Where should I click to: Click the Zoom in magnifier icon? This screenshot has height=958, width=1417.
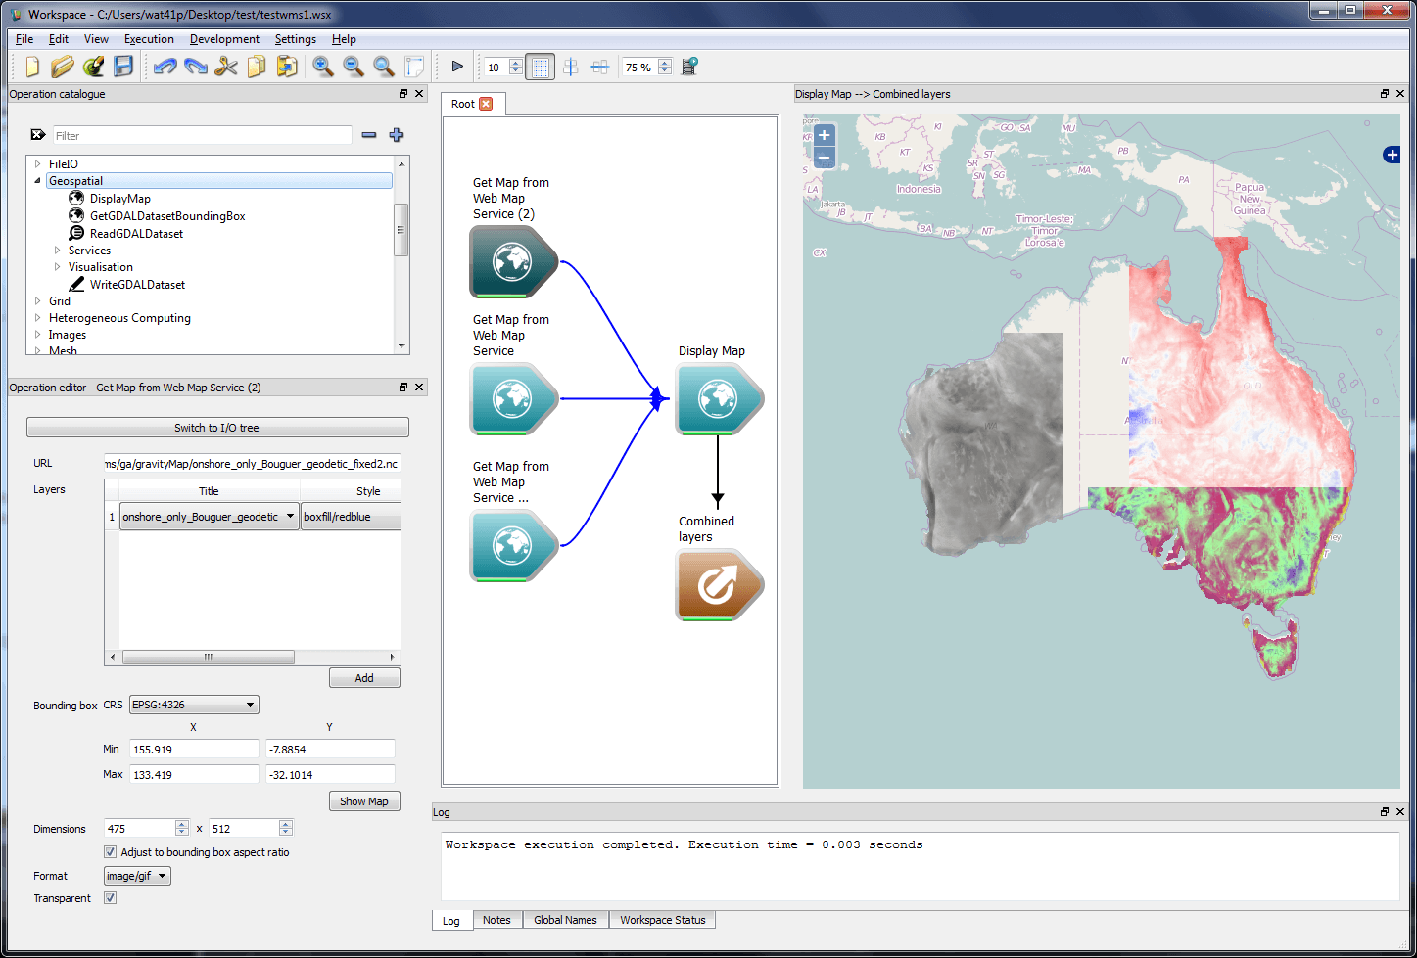[322, 67]
